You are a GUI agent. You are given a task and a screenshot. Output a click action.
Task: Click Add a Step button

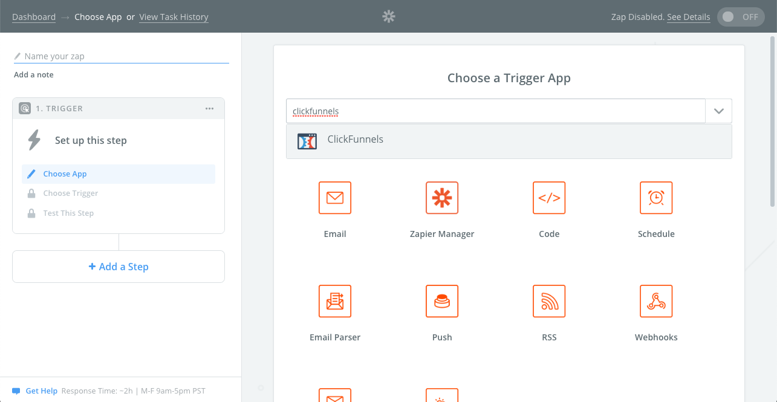tap(119, 267)
